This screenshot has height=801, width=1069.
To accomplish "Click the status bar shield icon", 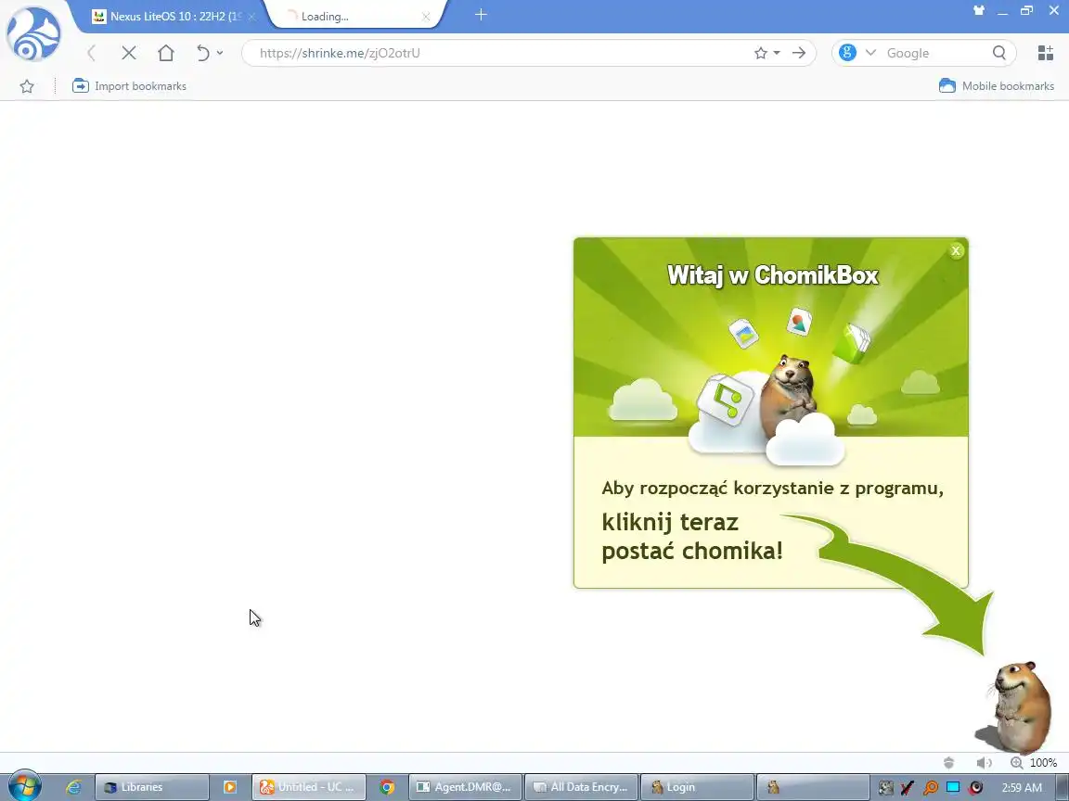I will pos(948,763).
